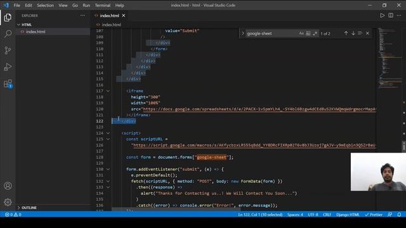Open errors and warnings status indicator

pyautogui.click(x=13, y=215)
